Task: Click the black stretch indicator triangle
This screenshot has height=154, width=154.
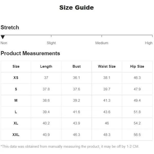Action: [x=3, y=37]
